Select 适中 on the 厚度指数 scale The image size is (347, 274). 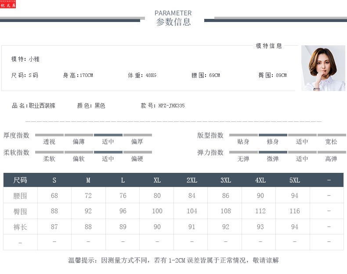(x=108, y=142)
